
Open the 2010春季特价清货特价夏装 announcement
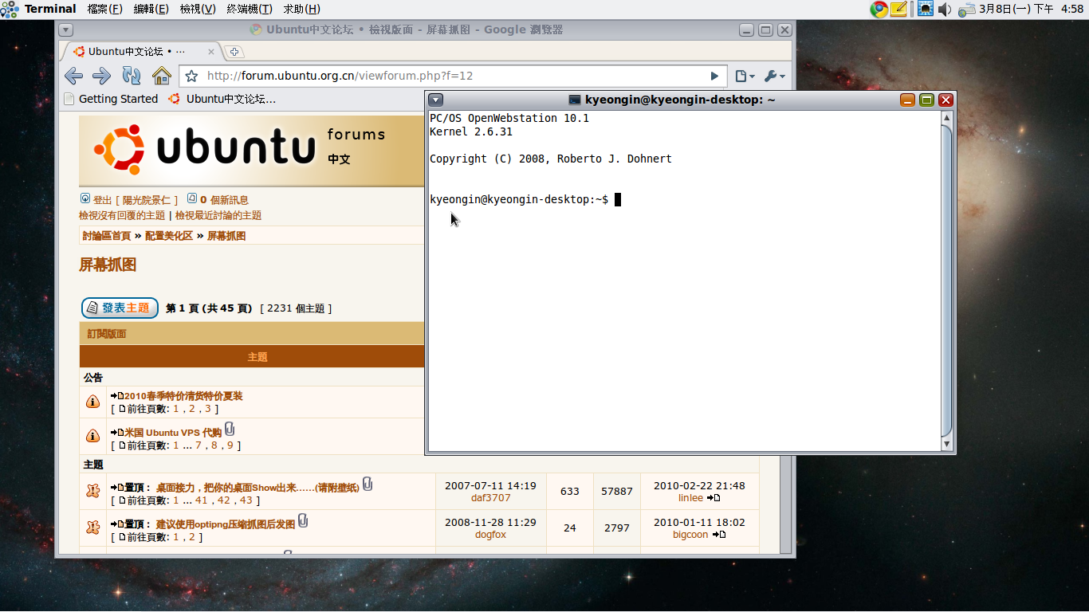tap(183, 396)
